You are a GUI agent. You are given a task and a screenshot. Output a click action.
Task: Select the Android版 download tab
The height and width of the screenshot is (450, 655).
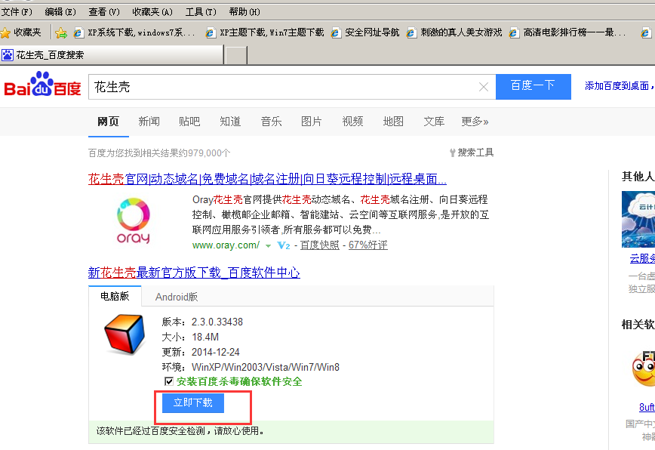point(177,297)
